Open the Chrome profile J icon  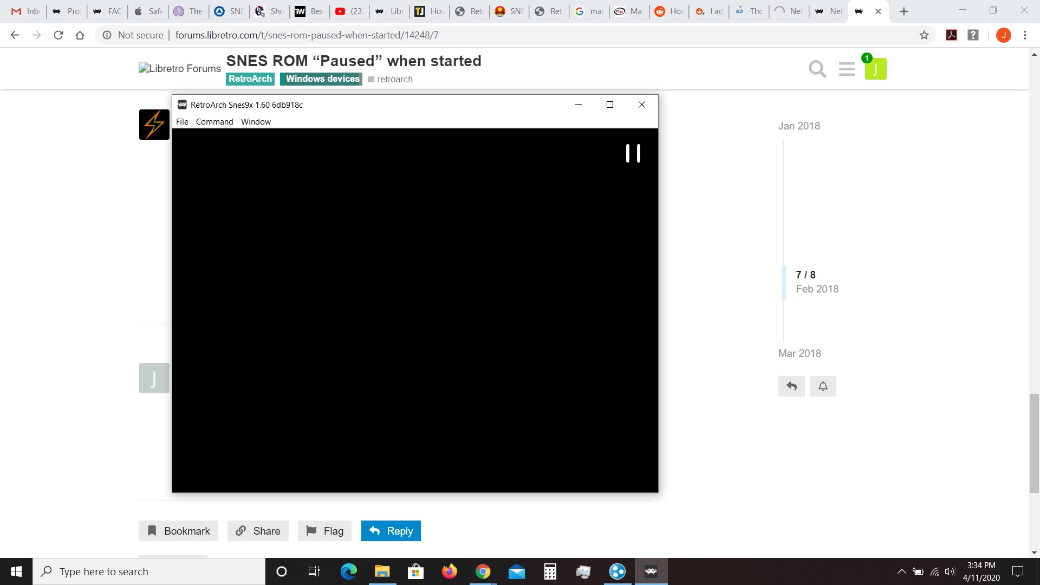tap(1003, 35)
